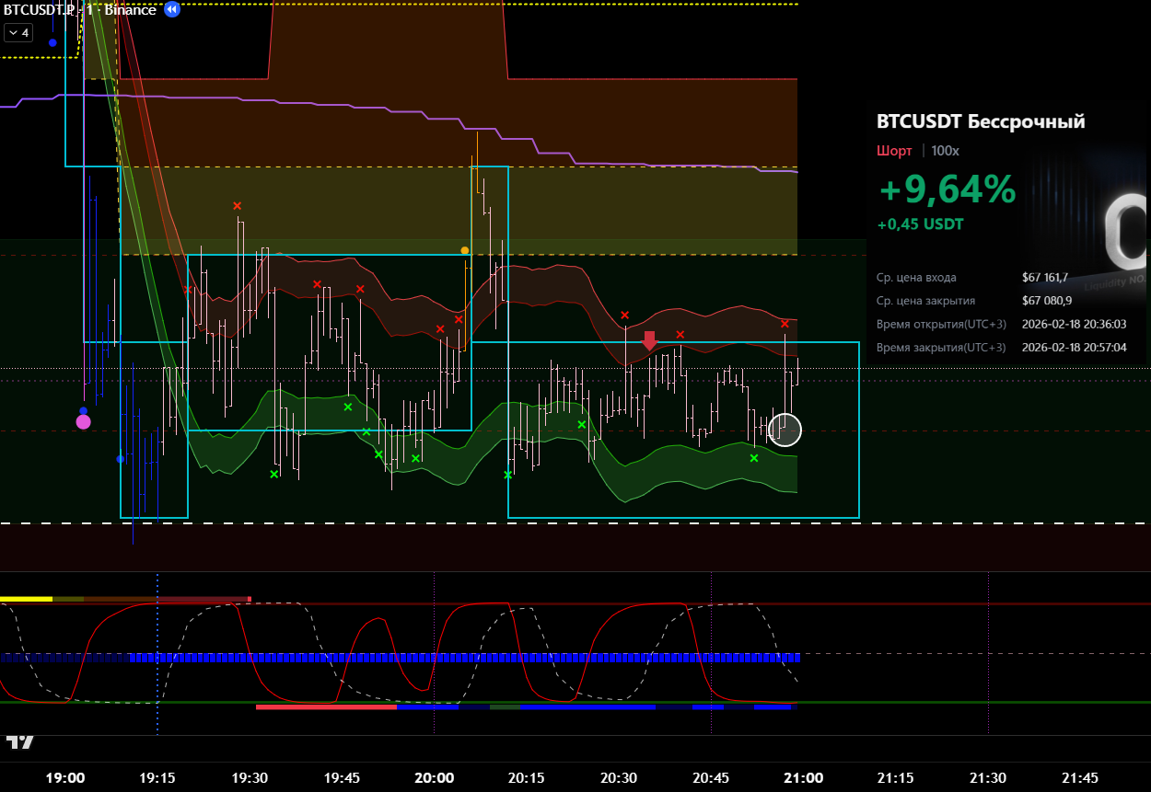The height and width of the screenshot is (792, 1151).
Task: Click the orange dot marker near 20:05
Action: [x=465, y=250]
